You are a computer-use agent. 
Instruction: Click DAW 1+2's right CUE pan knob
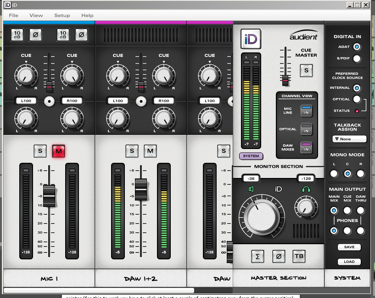164,75
